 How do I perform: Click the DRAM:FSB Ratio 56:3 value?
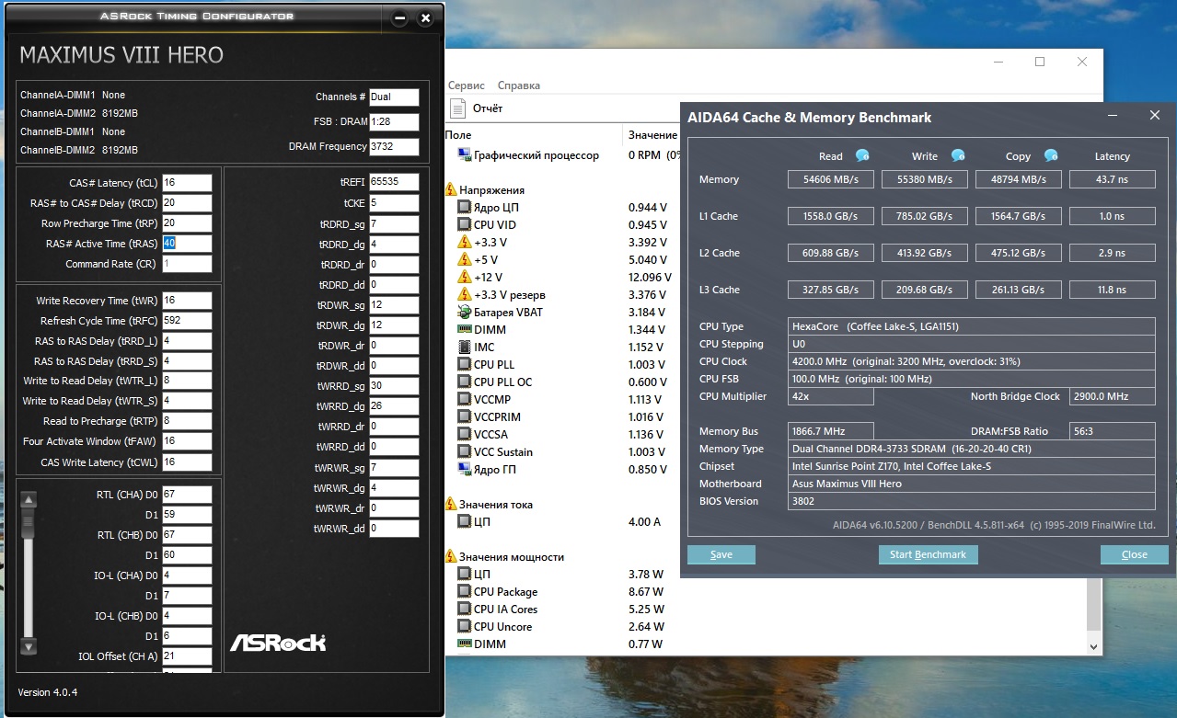coord(1112,431)
